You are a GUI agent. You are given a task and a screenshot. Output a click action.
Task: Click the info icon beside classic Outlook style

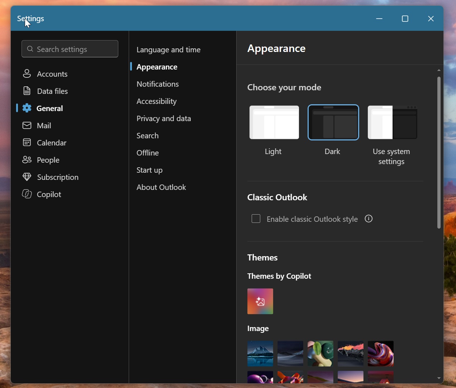(369, 219)
